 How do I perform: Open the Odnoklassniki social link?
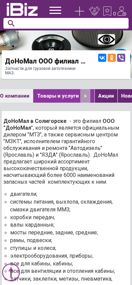tap(112, 58)
